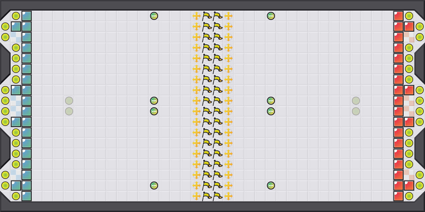Select the top-left yellow plus marker
This screenshot has width=425, height=212.
197,16
